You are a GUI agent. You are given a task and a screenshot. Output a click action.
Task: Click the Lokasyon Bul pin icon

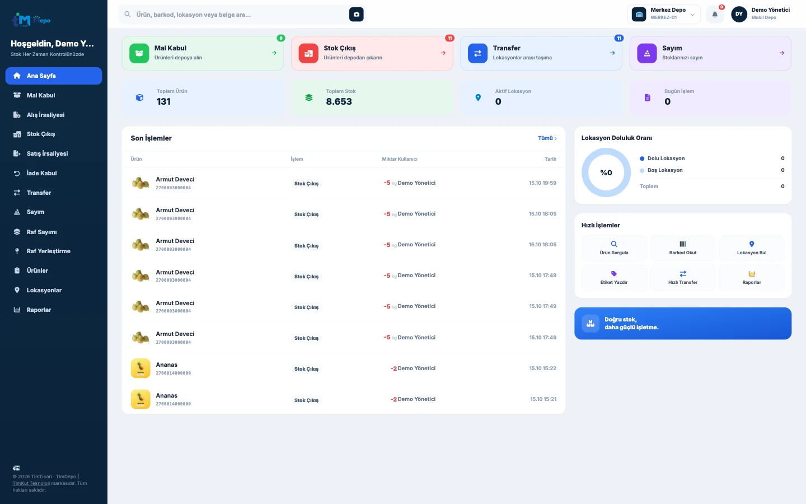(752, 244)
